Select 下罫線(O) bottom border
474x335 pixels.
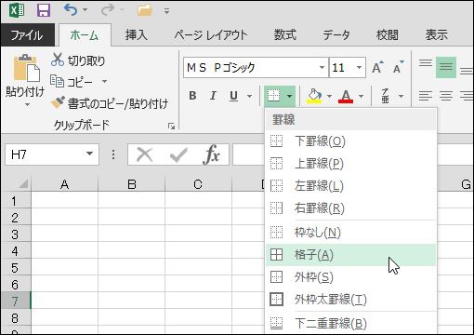(350, 141)
